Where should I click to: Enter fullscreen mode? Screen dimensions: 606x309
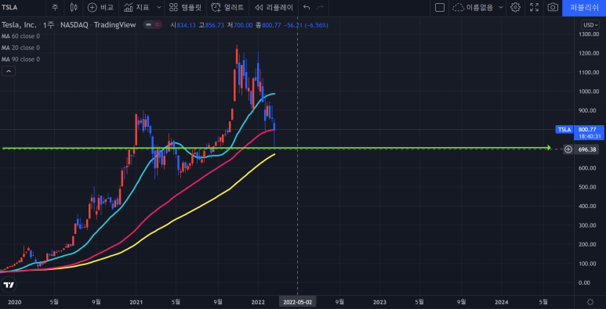(534, 7)
